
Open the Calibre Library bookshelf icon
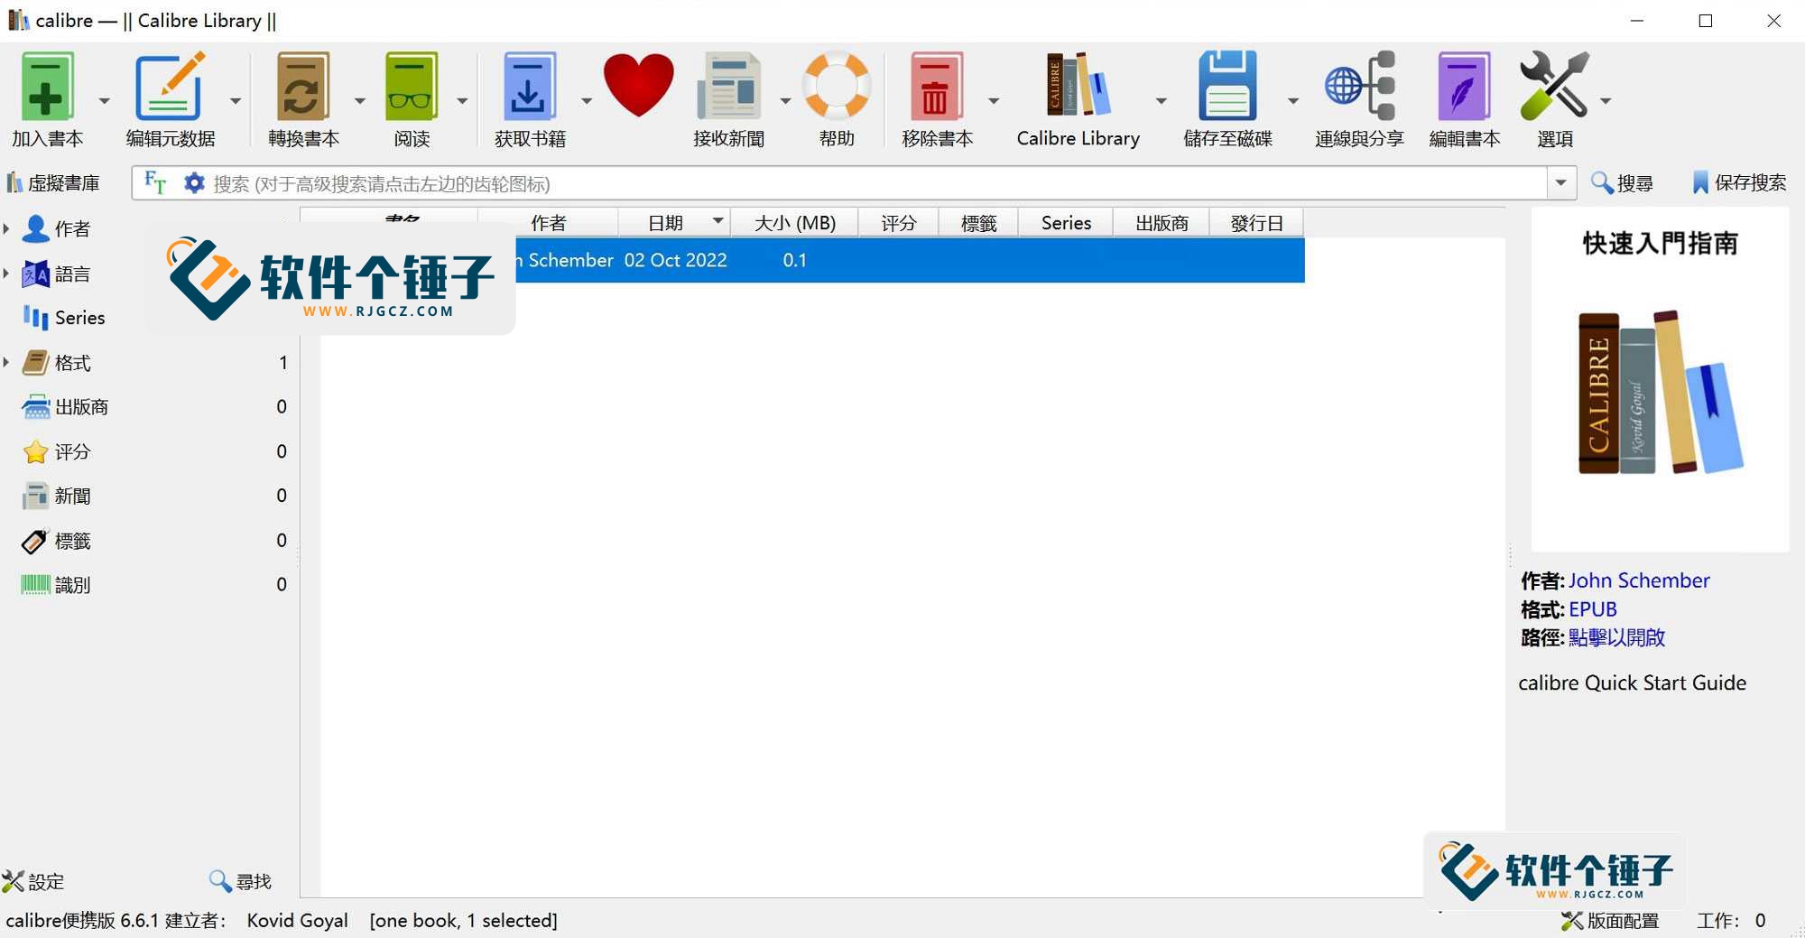(x=1078, y=87)
